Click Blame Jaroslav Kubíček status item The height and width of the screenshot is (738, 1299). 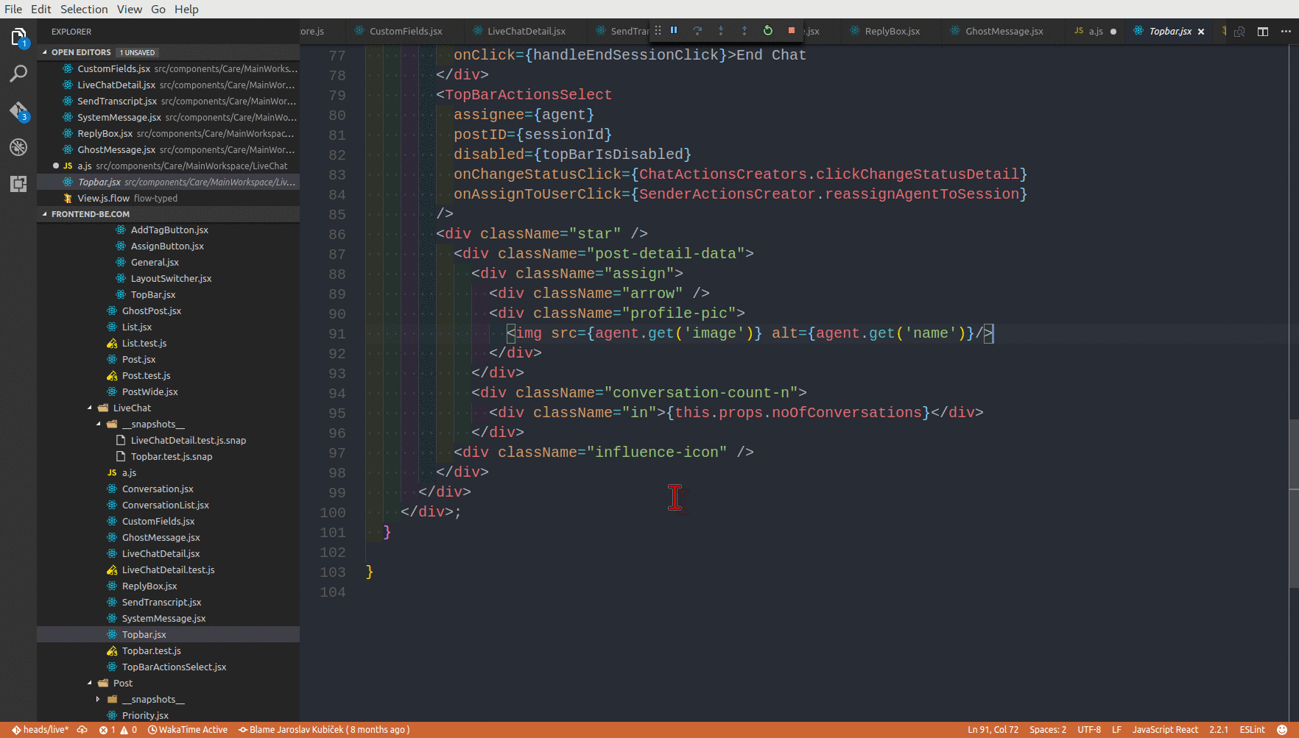click(324, 730)
